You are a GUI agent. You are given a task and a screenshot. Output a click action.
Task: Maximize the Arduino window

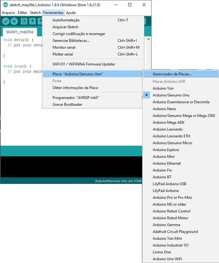(x=130, y=5)
